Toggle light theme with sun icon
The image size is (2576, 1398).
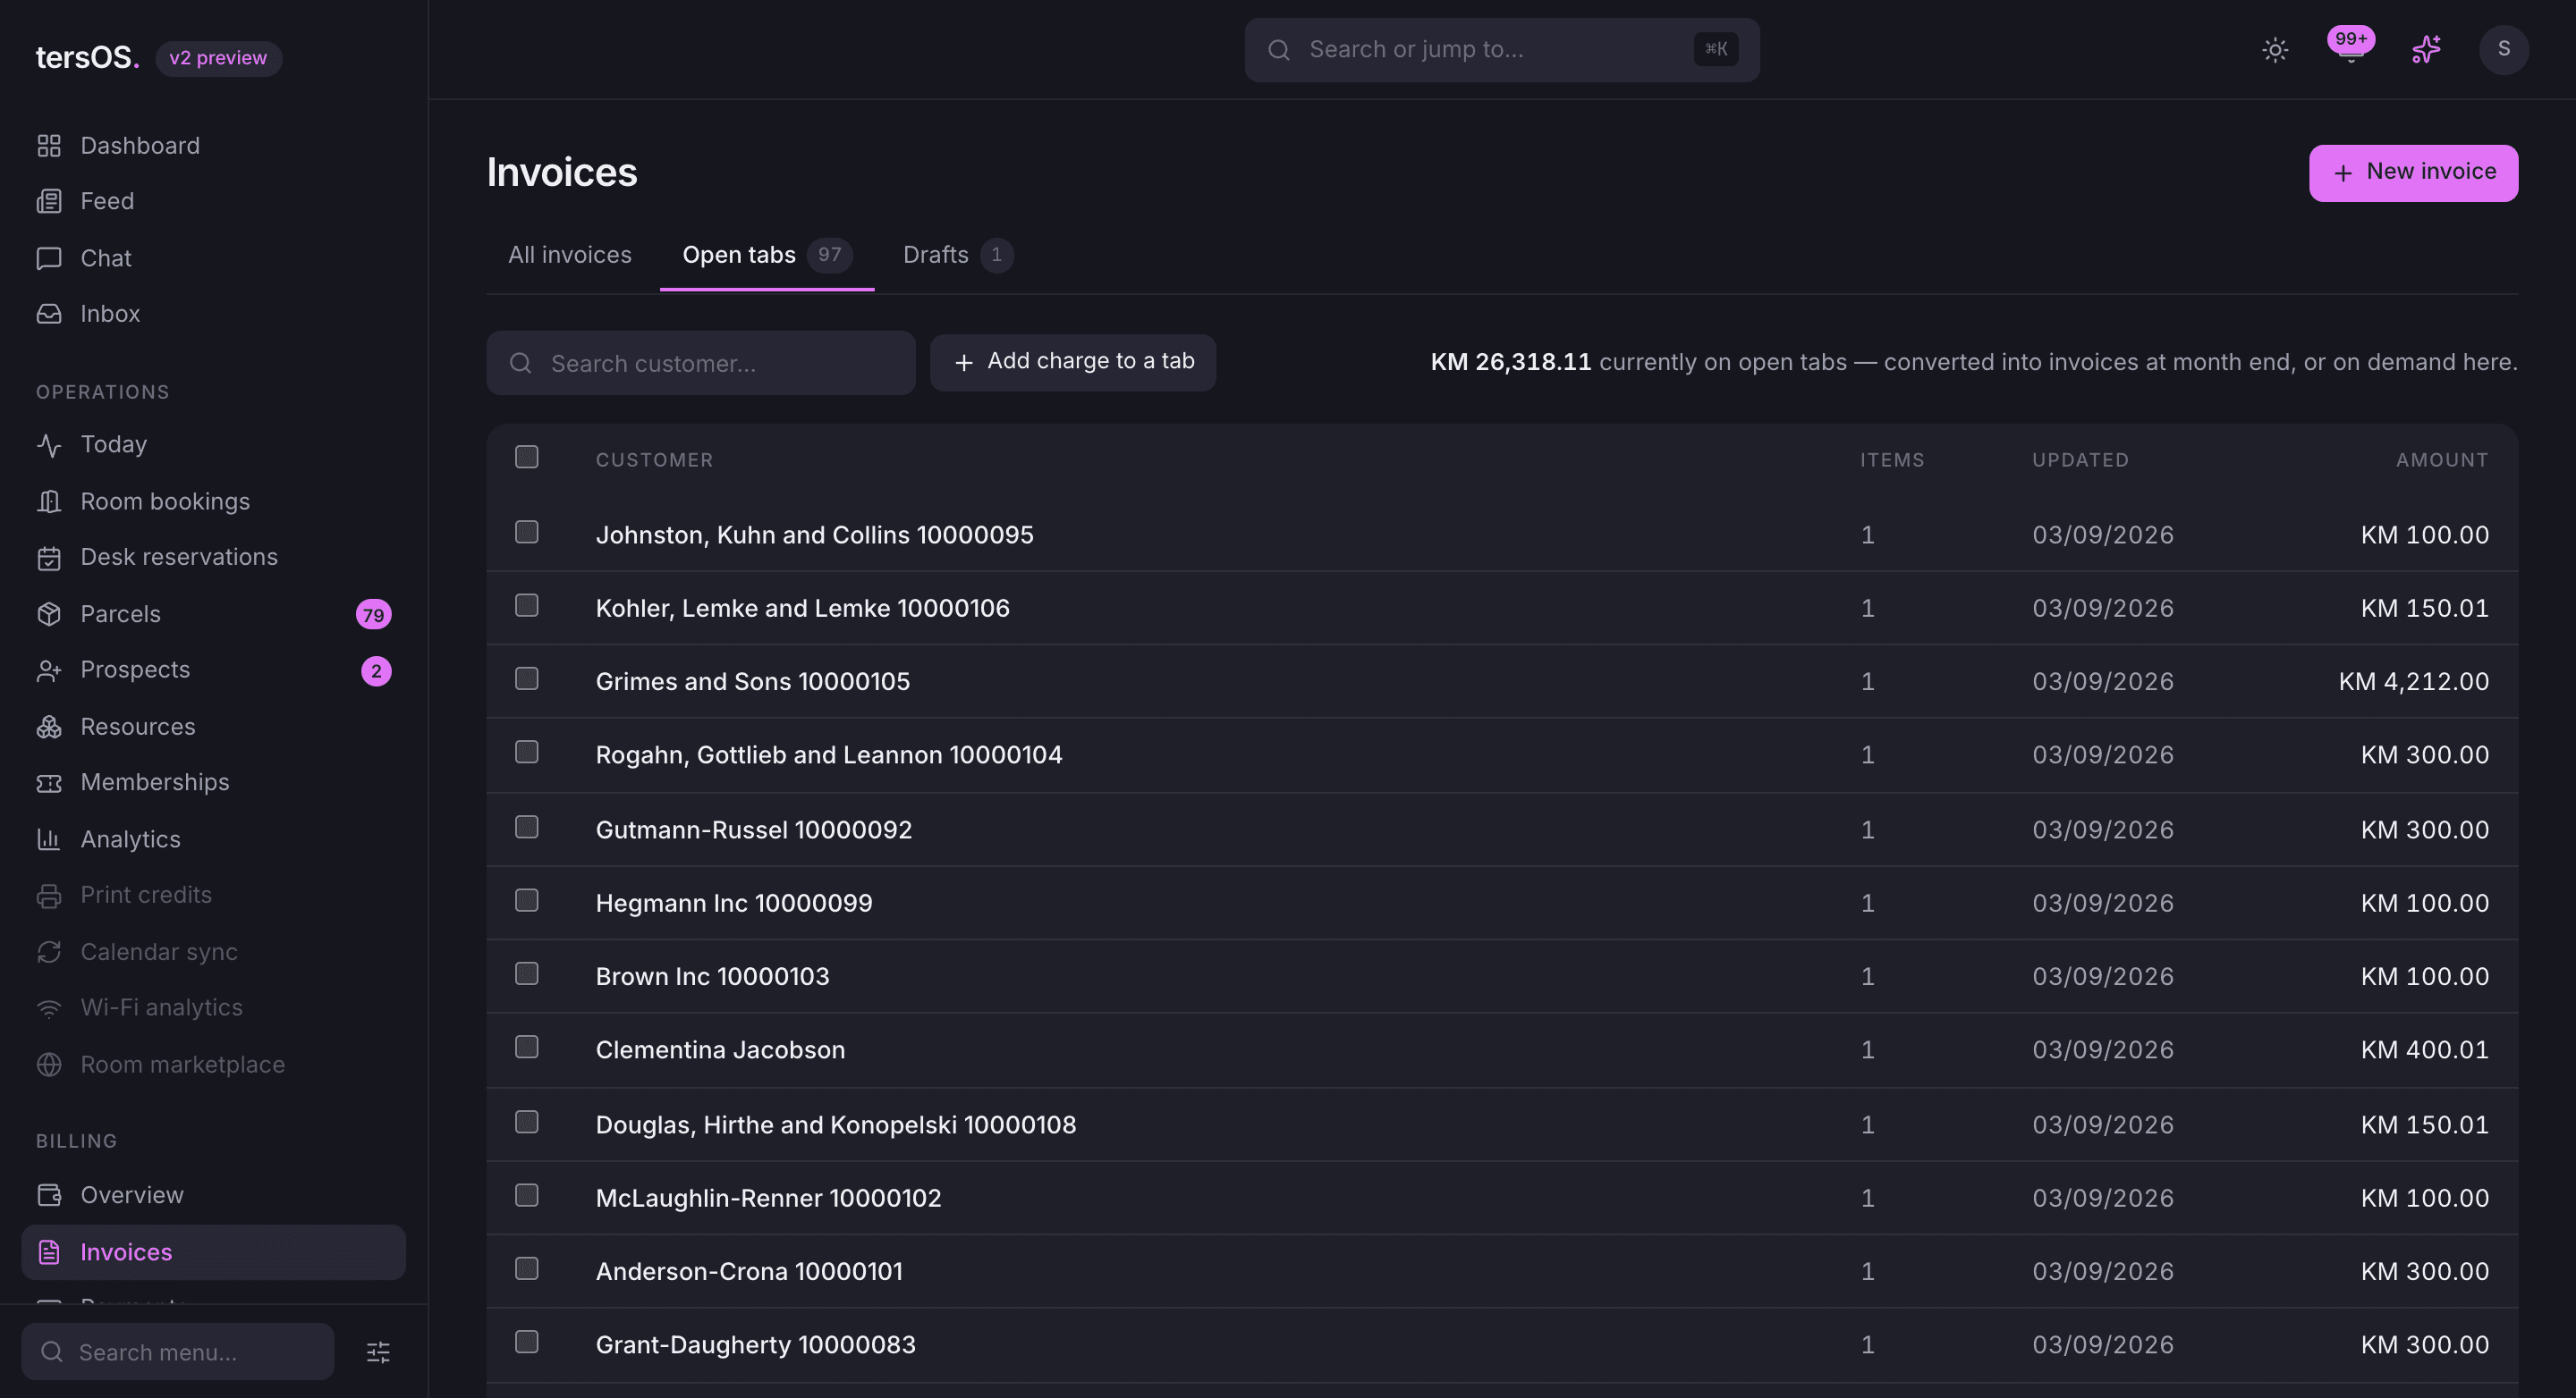tap(2275, 50)
